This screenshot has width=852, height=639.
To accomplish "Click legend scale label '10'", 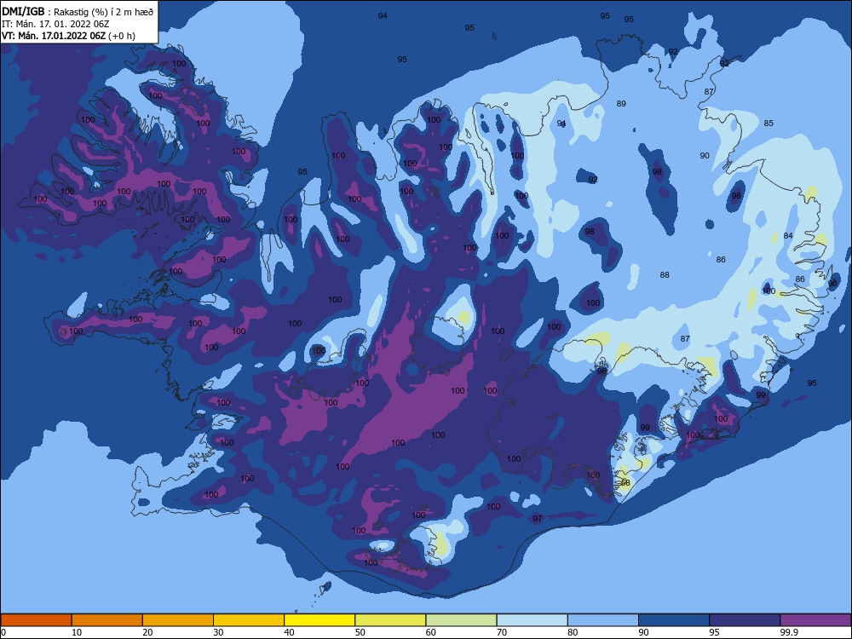I will pyautogui.click(x=77, y=632).
